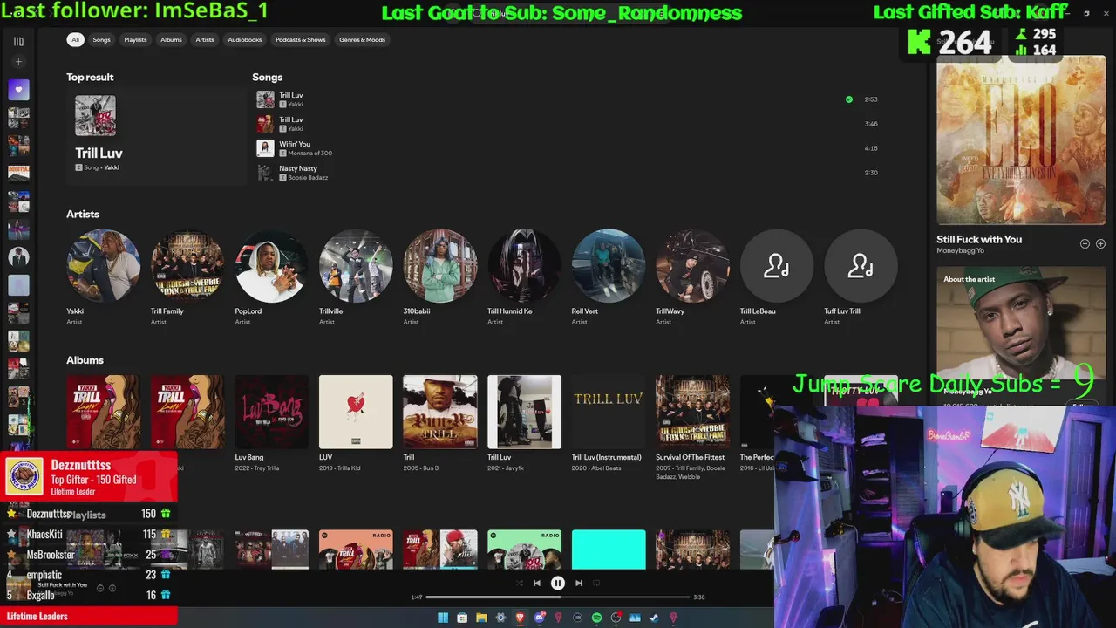The width and height of the screenshot is (1116, 628).
Task: Open Montana of 300 artist link
Action: [x=310, y=154]
